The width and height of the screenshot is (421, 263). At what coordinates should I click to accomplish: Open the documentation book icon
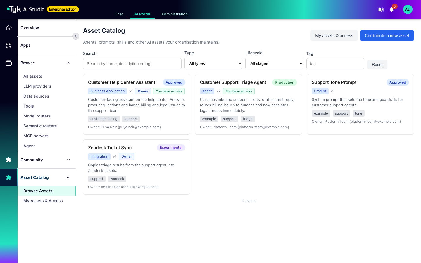coord(381,10)
